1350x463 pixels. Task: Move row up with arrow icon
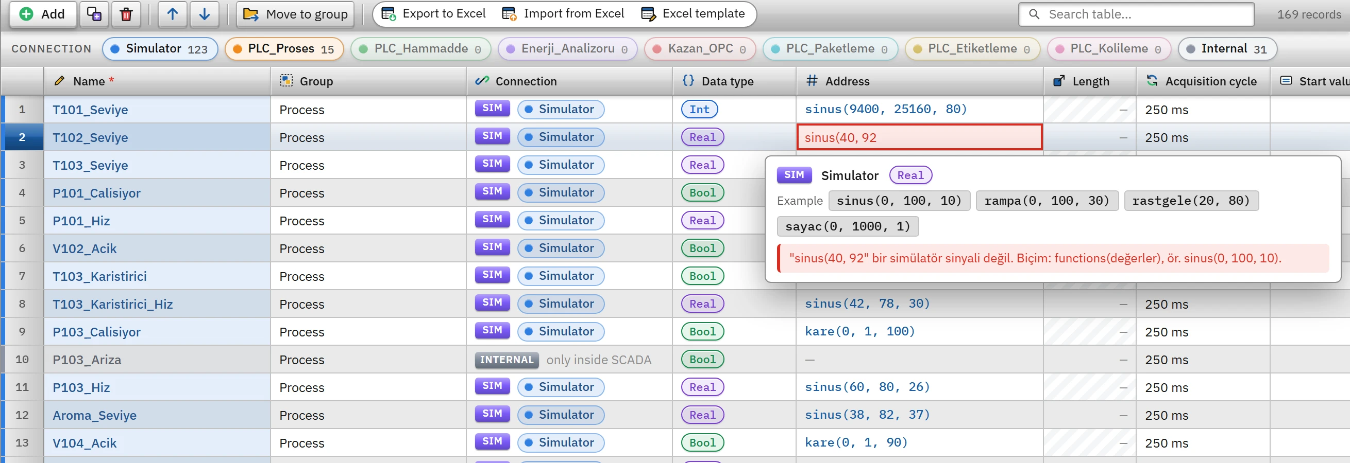pyautogui.click(x=173, y=14)
